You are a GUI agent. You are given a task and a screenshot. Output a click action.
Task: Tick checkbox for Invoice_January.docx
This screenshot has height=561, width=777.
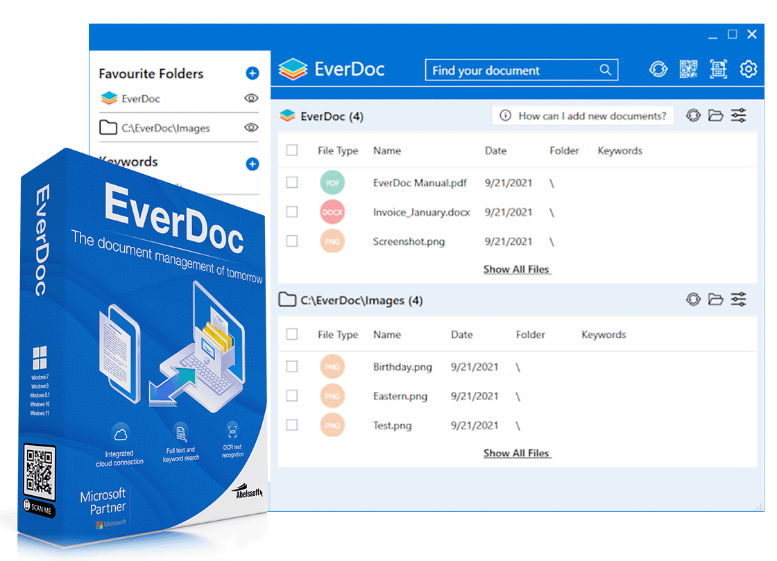[292, 212]
